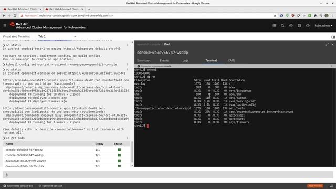Viewport: 336px width, 189px height.
Task: Click the '/etc/passwd' mount entry
Action: (237, 98)
